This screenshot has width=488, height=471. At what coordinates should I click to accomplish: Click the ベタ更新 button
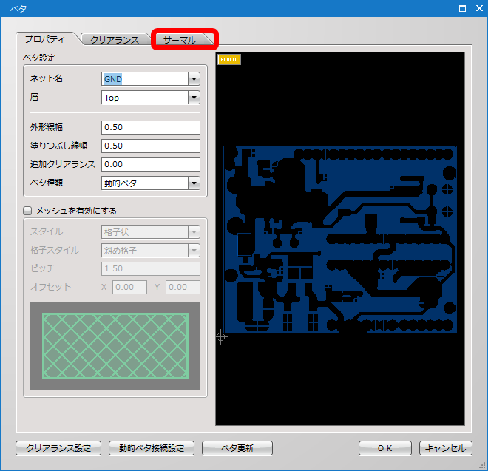(237, 448)
